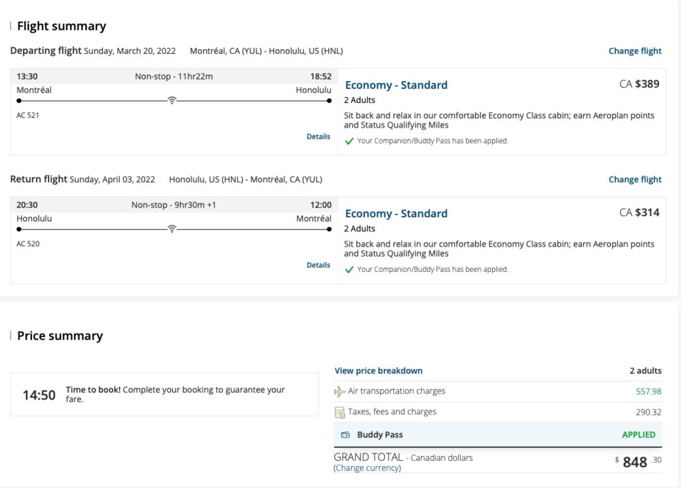Click the receipt icon beside Taxes, fees and charges
681x488 pixels.
point(340,412)
